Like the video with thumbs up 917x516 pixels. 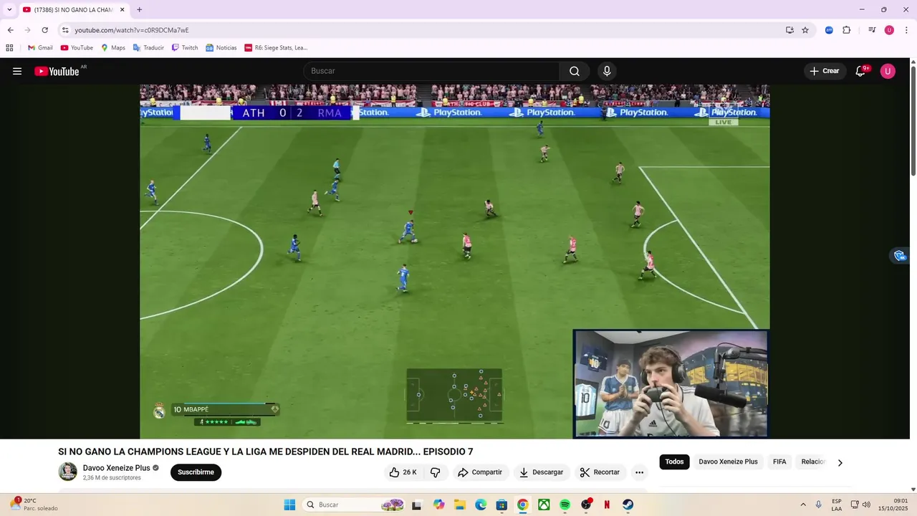point(403,472)
